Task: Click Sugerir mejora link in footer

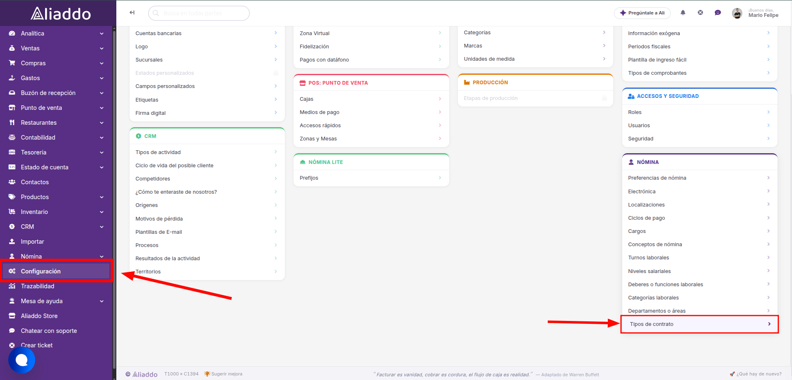Action: (x=223, y=374)
